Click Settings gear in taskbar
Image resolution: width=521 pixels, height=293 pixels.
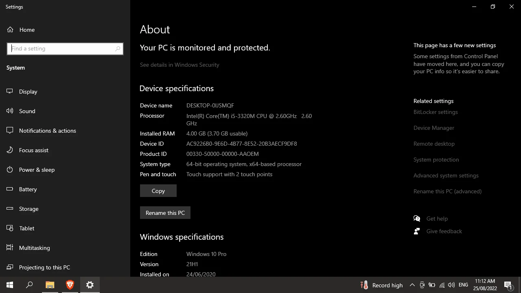(90, 285)
